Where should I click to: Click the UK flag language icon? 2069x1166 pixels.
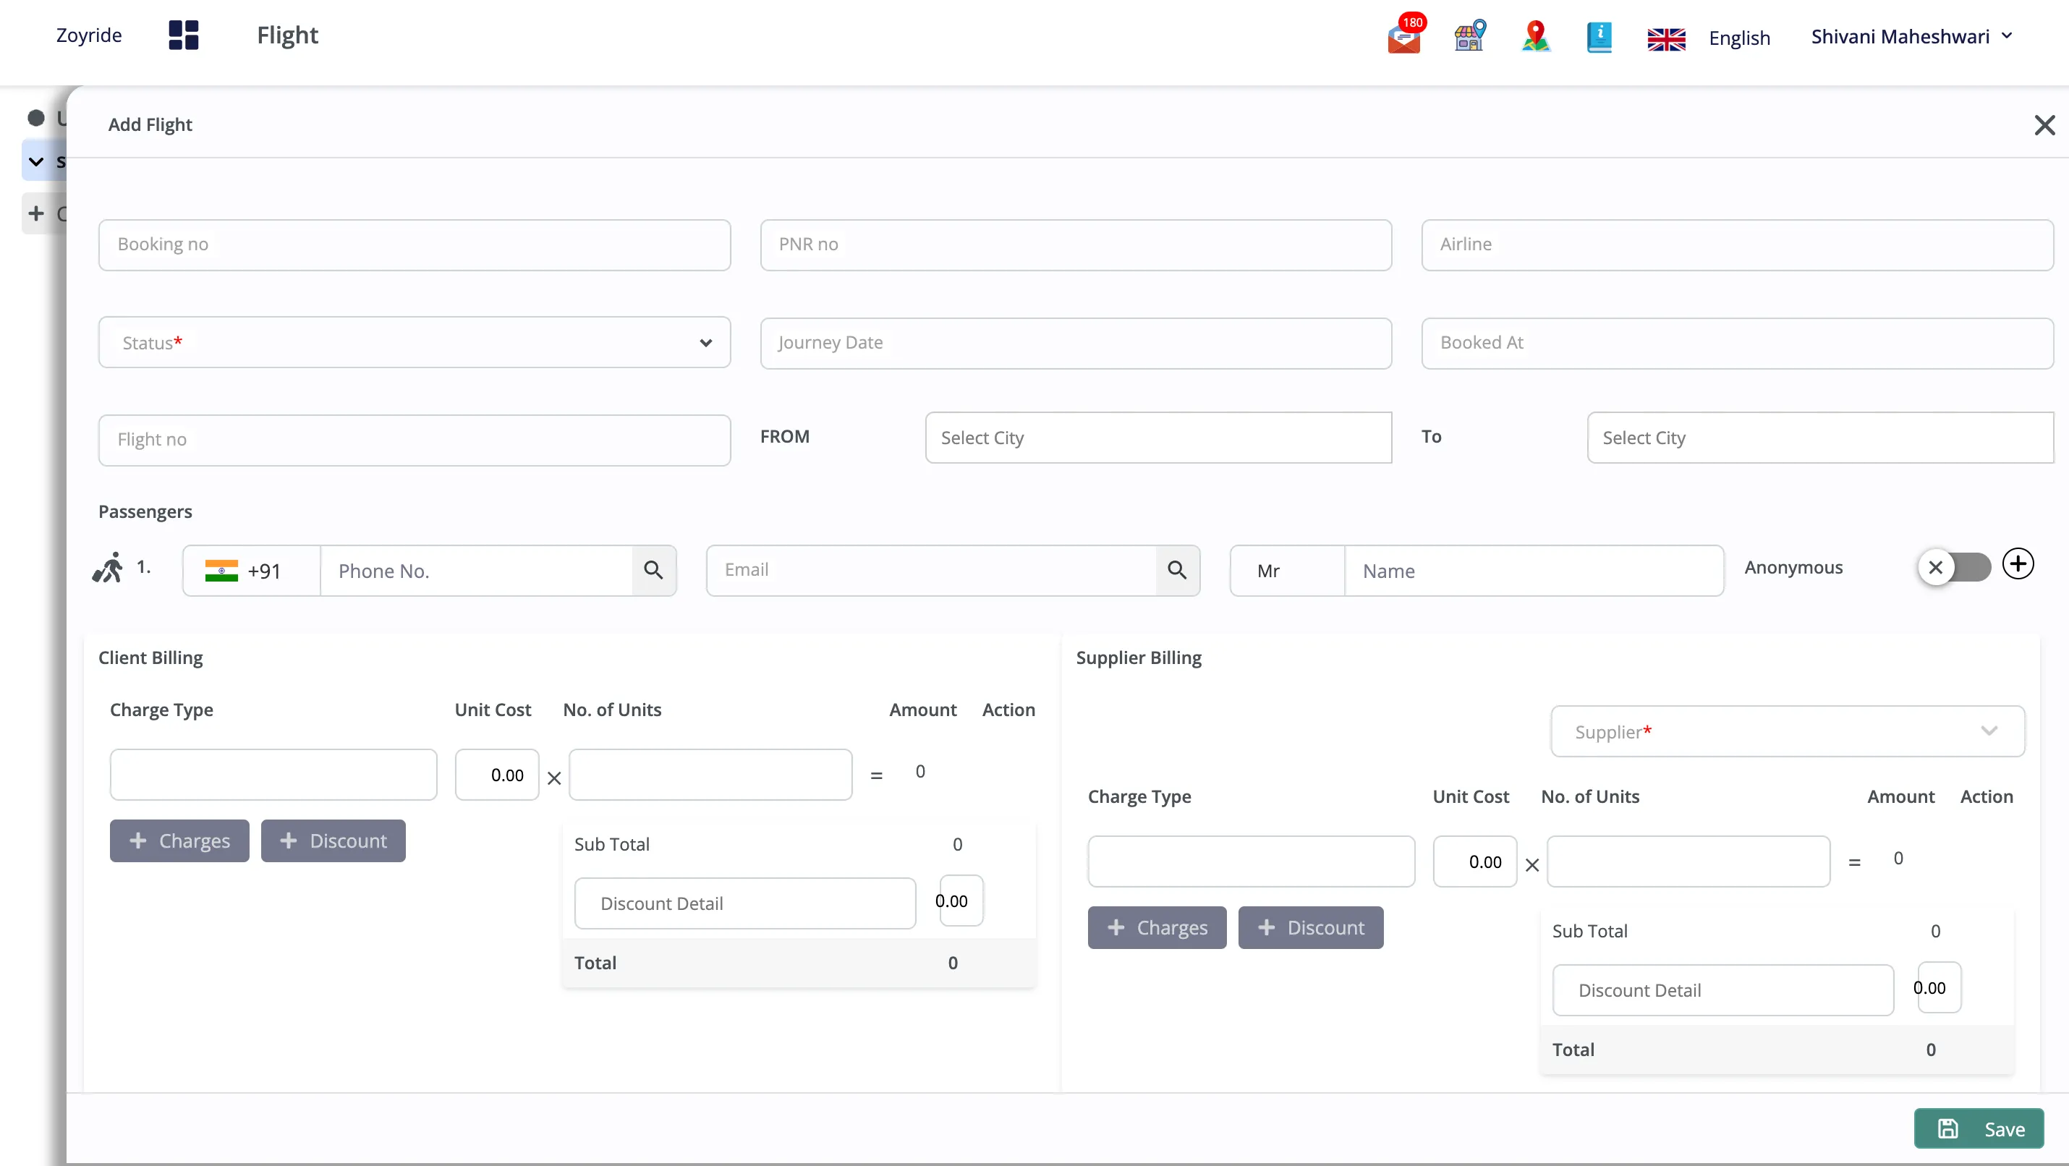tap(1666, 38)
